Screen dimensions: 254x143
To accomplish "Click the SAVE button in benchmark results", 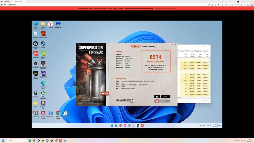I will point(165,97).
